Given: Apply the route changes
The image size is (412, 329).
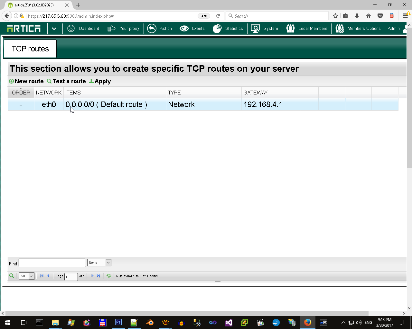Looking at the screenshot, I should 100,81.
